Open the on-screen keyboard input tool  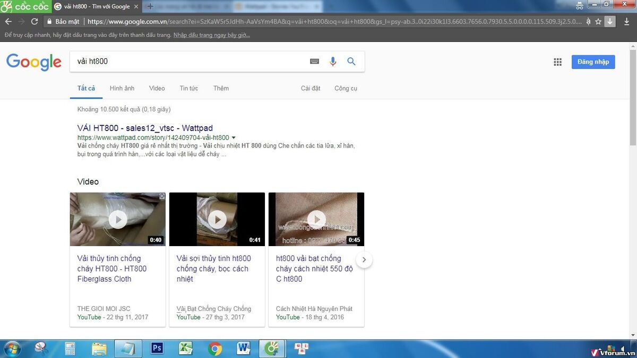315,62
